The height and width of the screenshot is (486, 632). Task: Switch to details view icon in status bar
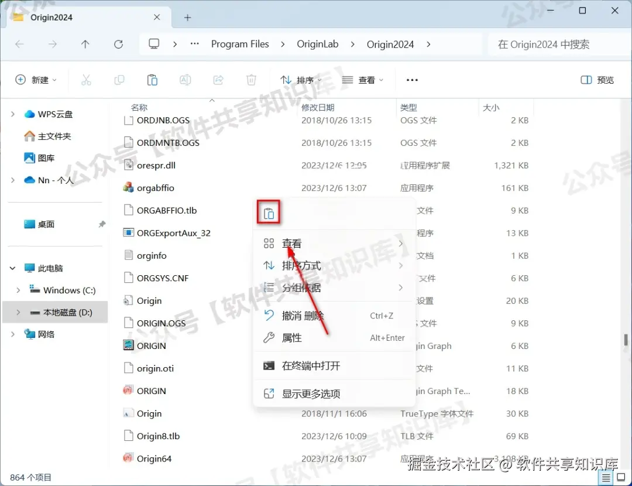[x=606, y=478]
